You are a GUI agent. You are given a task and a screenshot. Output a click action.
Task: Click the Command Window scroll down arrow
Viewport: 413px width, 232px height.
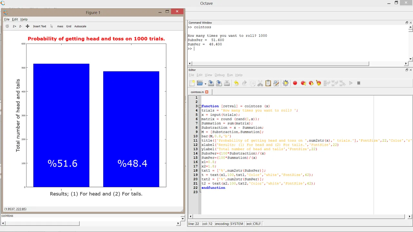pyautogui.click(x=410, y=59)
